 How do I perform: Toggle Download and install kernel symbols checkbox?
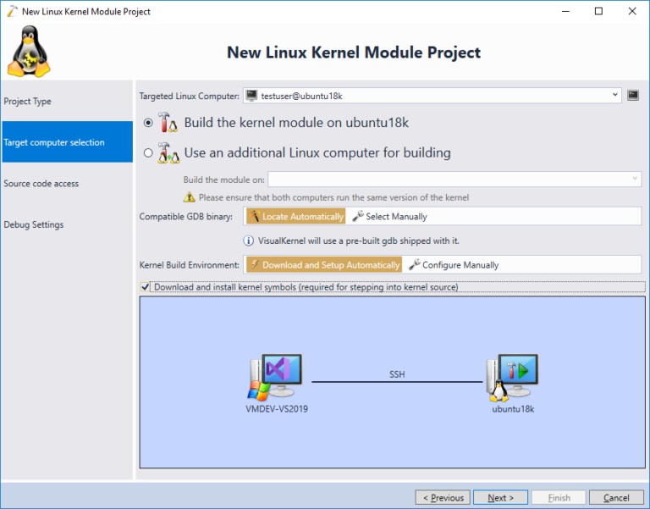point(145,286)
